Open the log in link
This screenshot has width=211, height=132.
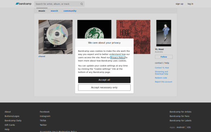pyautogui.click(x=190, y=4)
